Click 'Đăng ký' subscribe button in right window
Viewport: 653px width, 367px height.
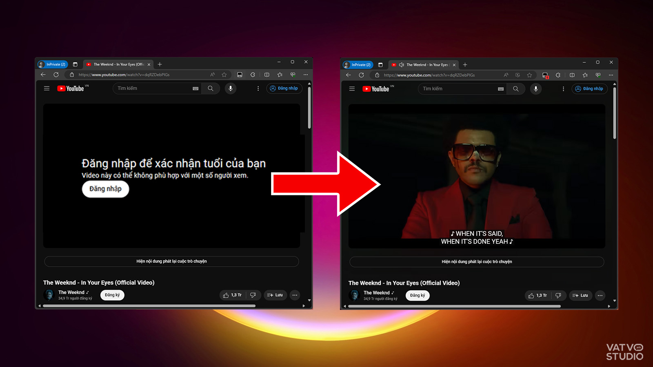[x=418, y=295]
